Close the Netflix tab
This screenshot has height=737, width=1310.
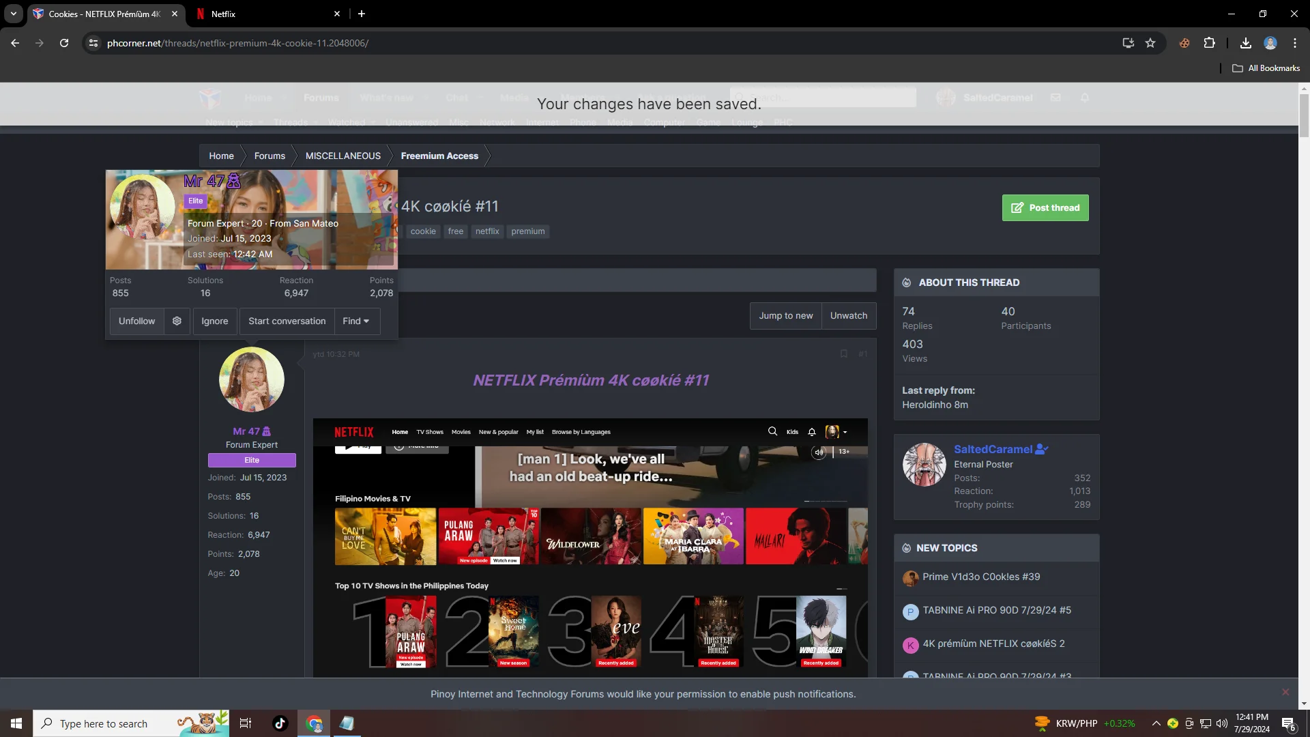[x=337, y=14]
